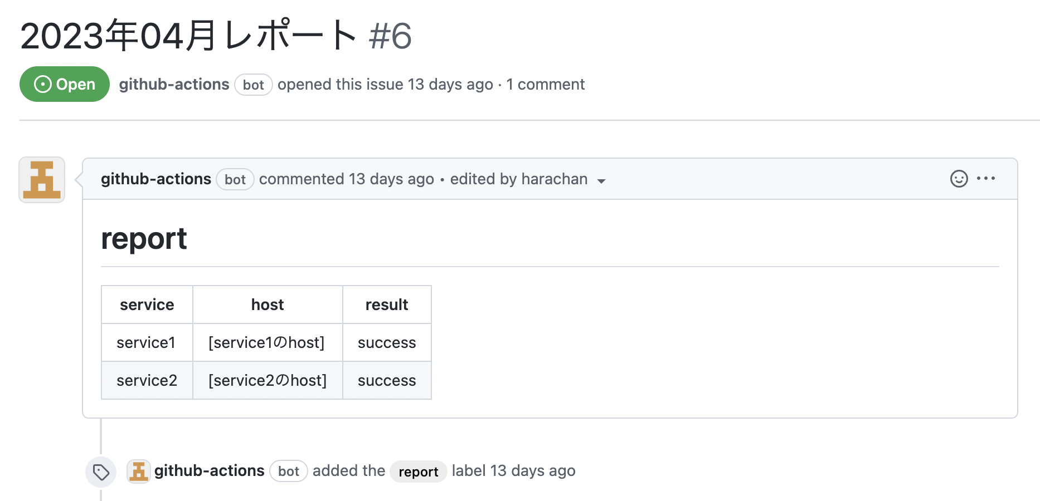Screen dimensions: 1040x501
Task: Open github-actions profile from issue header
Action: coord(174,84)
